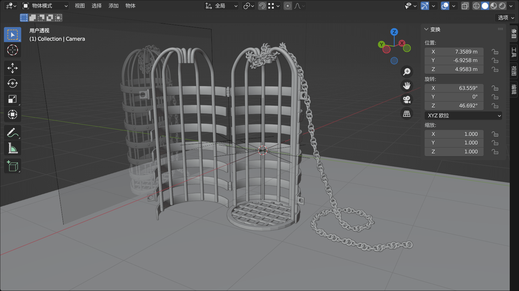Lock the scale Z value
This screenshot has height=291, width=519.
pyautogui.click(x=495, y=152)
